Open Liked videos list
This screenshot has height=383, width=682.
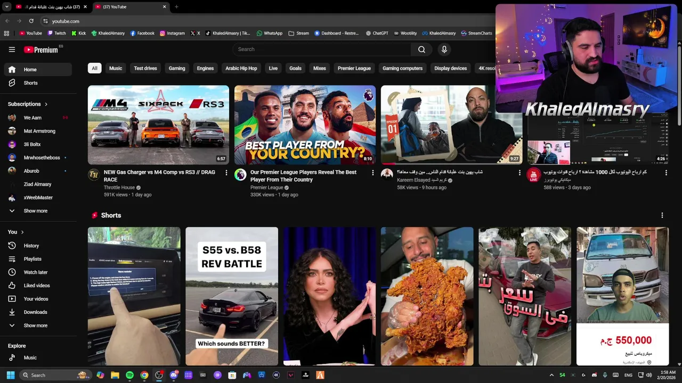pos(38,286)
